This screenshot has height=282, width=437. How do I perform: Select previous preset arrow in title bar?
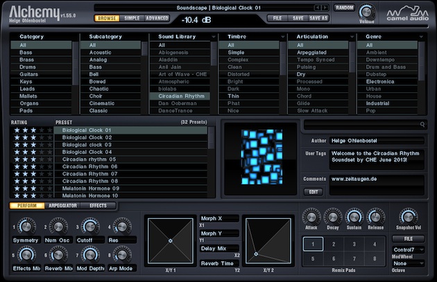318,8
